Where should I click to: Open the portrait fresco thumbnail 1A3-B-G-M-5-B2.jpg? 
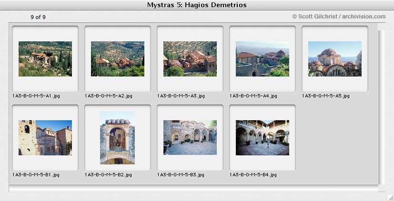[x=117, y=138]
